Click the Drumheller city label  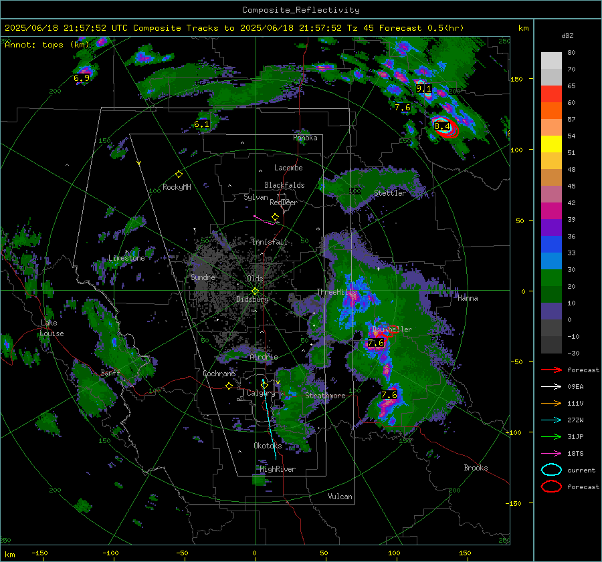coord(392,329)
